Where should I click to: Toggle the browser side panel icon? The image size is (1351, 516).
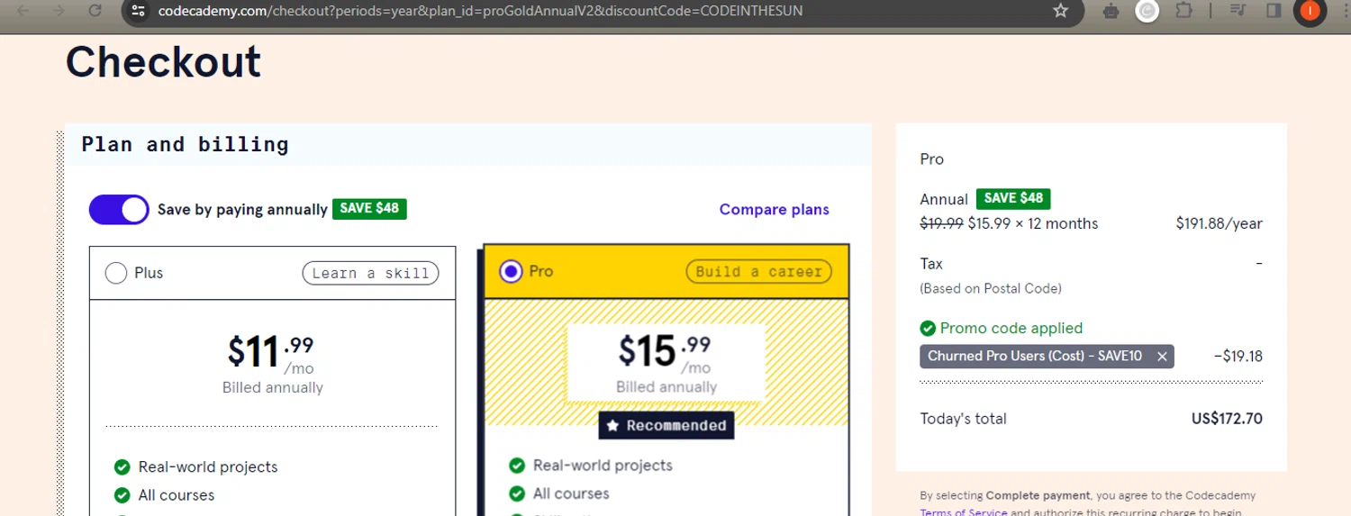tap(1274, 11)
